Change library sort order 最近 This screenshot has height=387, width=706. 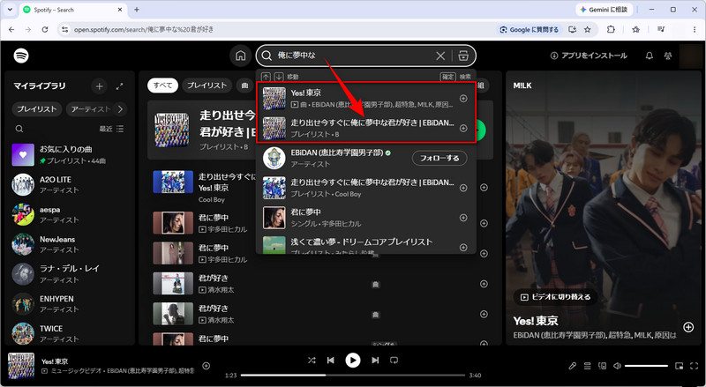(111, 129)
